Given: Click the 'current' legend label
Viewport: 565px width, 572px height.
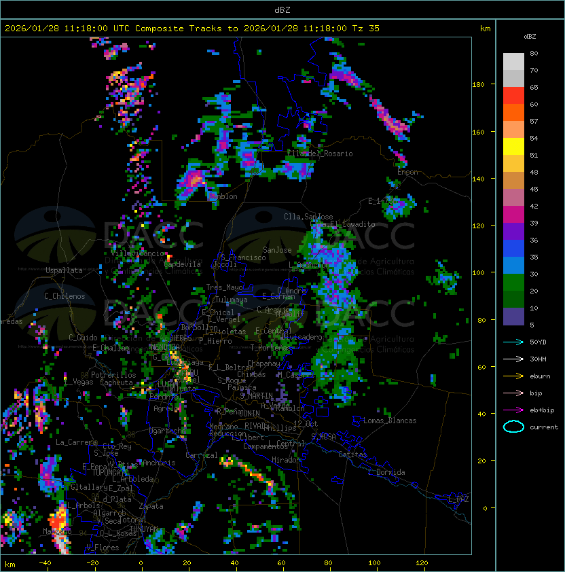Looking at the screenshot, I should 544,427.
